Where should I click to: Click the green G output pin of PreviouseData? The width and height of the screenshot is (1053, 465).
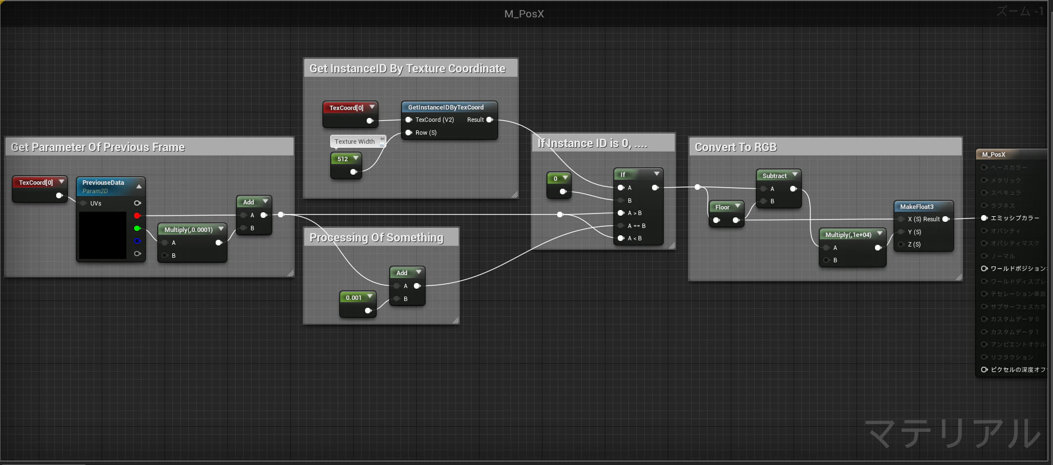click(137, 228)
